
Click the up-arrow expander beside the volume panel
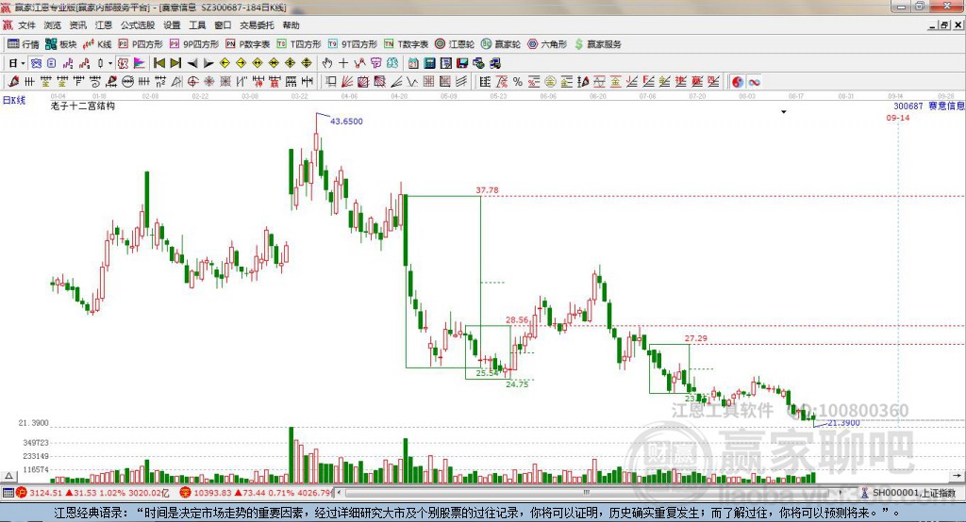[x=8, y=476]
